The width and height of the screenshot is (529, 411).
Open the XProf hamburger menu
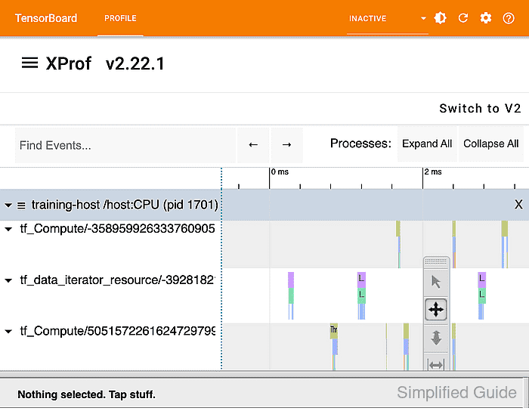coord(29,63)
